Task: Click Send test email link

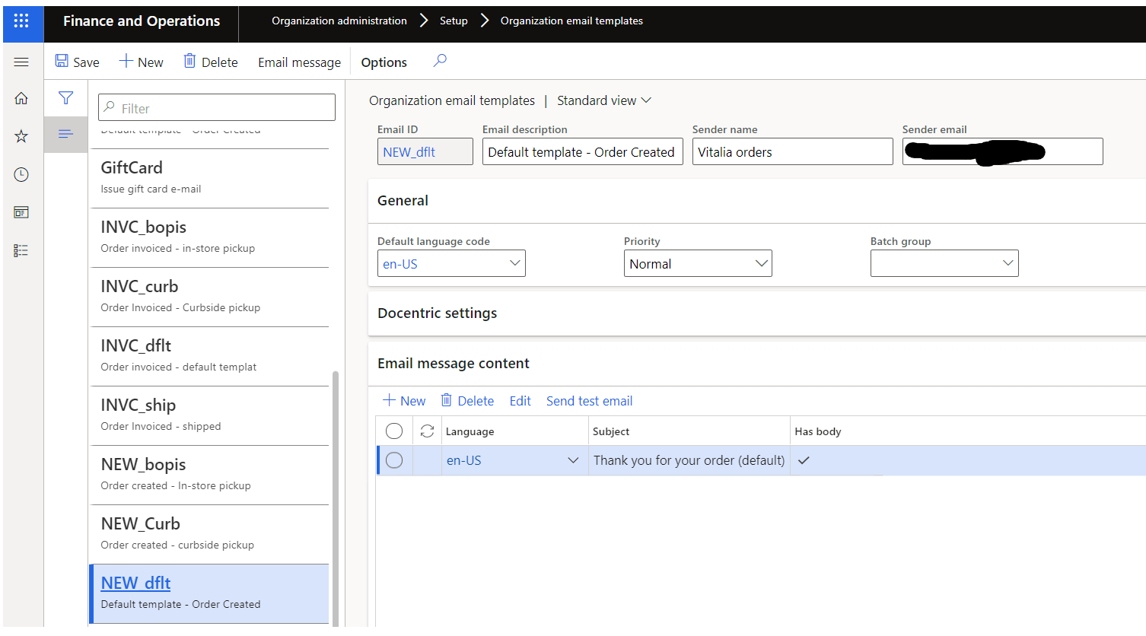Action: pyautogui.click(x=589, y=401)
